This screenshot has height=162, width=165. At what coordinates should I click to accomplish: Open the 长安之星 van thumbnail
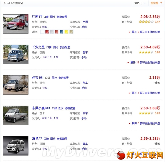[16, 54]
